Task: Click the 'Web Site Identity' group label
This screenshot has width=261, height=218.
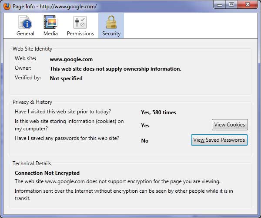Action: tap(33, 49)
